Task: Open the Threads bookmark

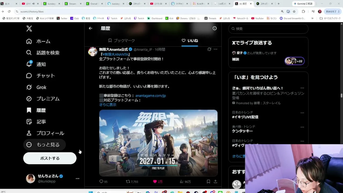Action: 210,18
